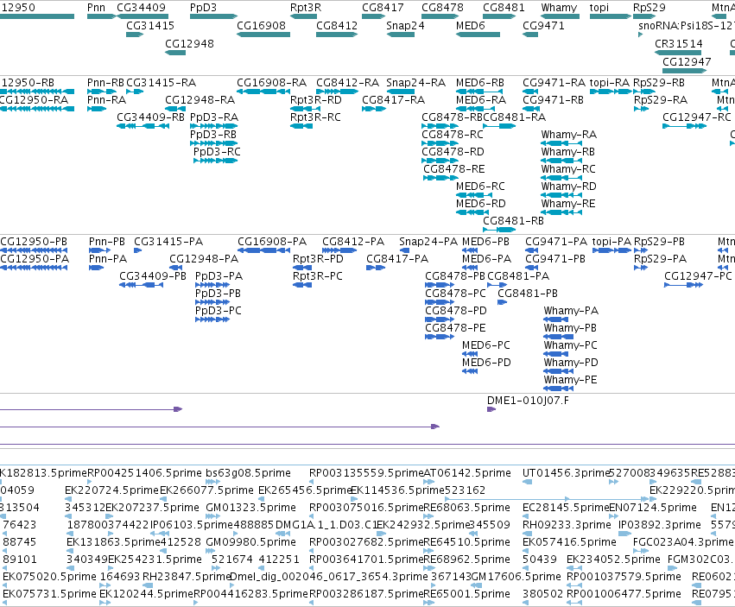Viewport: 735px width, 607px height.
Task: Select the CR31514 gene label
Action: pos(679,43)
